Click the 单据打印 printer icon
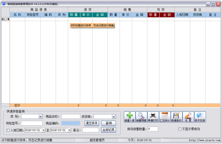This screenshot has width=222, height=144. pos(153,117)
